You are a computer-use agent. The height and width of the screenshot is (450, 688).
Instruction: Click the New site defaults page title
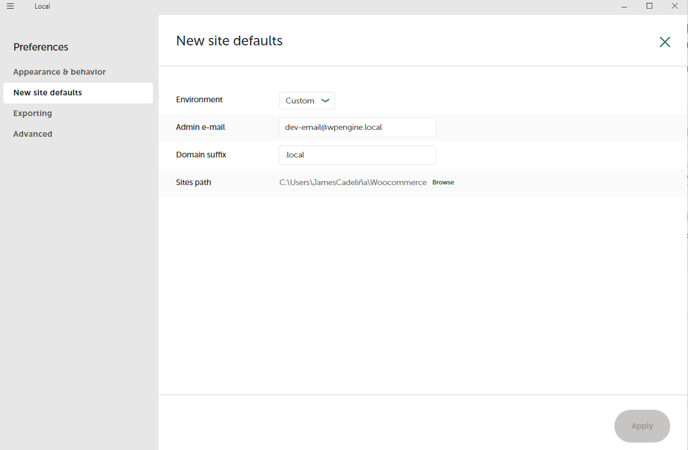tap(229, 41)
